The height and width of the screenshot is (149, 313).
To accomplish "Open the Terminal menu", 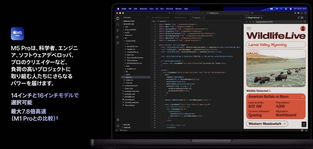I will 169,9.
